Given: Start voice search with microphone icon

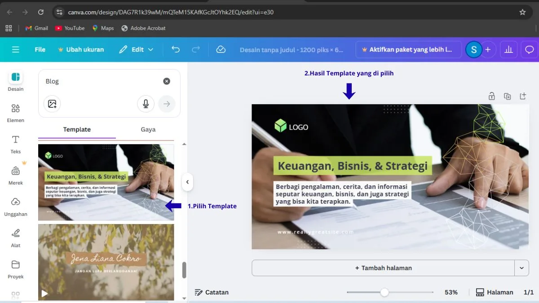Looking at the screenshot, I should pyautogui.click(x=146, y=104).
